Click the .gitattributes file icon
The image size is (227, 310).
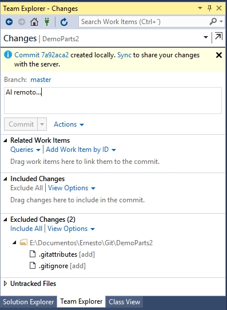pyautogui.click(x=33, y=254)
